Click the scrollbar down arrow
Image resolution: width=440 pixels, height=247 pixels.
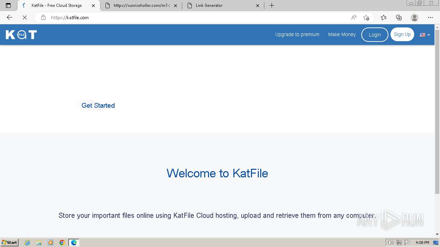(437, 234)
